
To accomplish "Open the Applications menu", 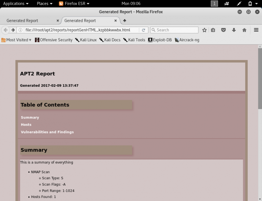I will [x=16, y=3].
